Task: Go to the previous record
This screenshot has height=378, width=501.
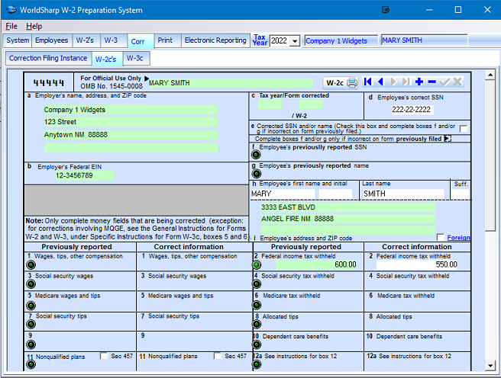Action: [380, 82]
